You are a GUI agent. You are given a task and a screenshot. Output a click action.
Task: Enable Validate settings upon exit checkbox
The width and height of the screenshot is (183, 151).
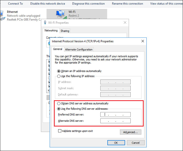[x=60, y=131]
